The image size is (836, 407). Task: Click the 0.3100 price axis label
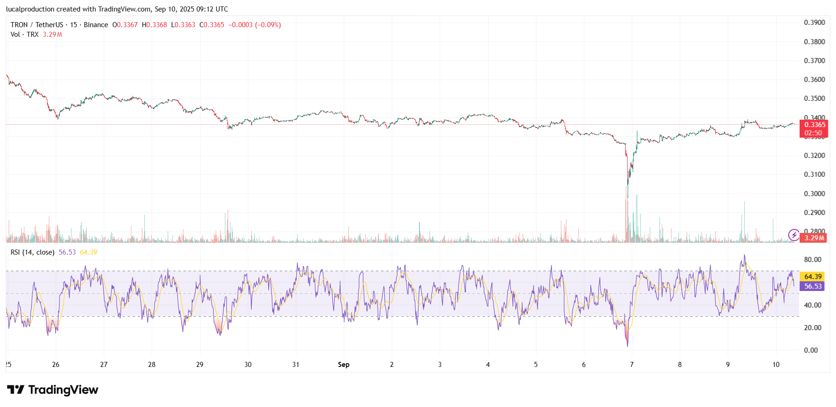[x=814, y=174]
